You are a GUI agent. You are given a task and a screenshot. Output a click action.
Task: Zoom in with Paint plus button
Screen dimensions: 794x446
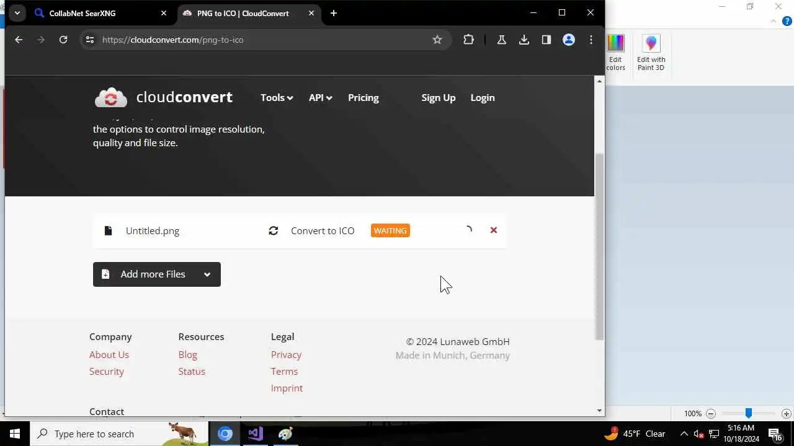[786, 414]
